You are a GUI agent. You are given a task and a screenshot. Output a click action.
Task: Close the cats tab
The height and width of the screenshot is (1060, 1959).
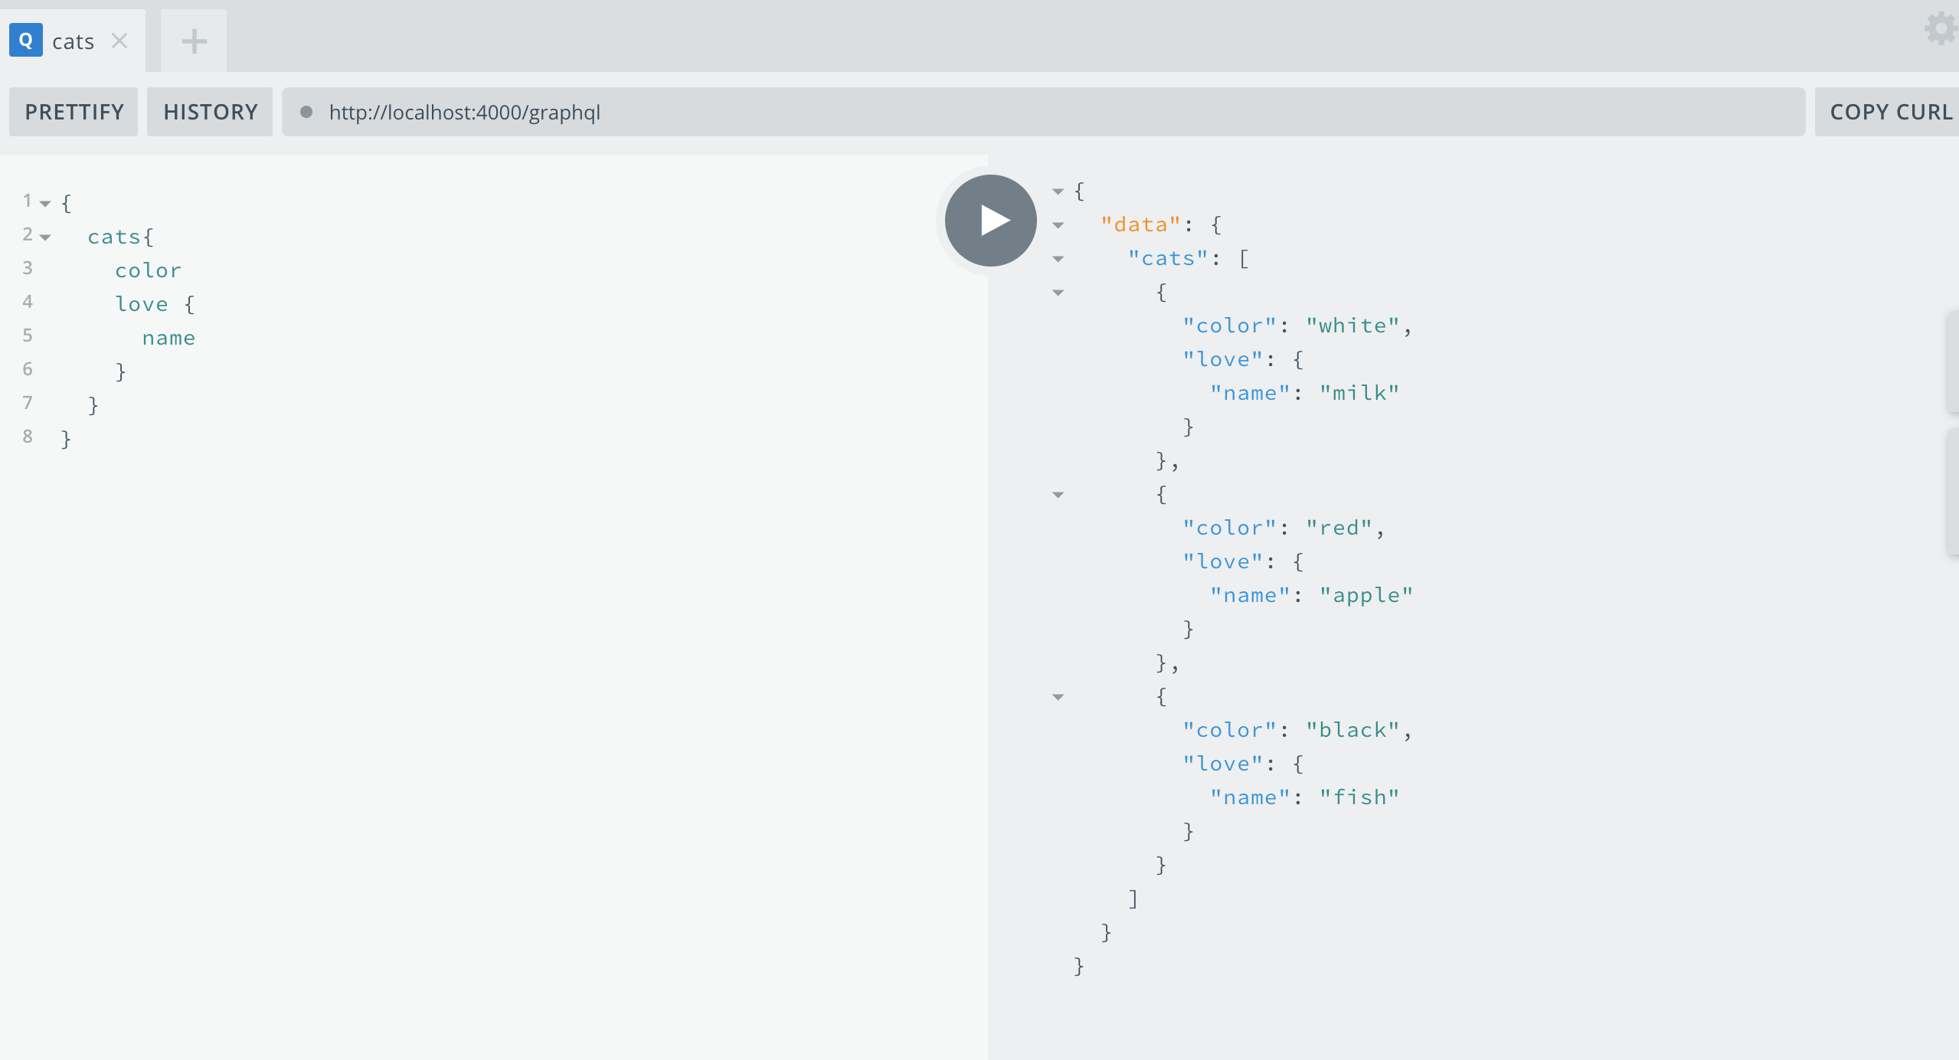click(x=119, y=41)
